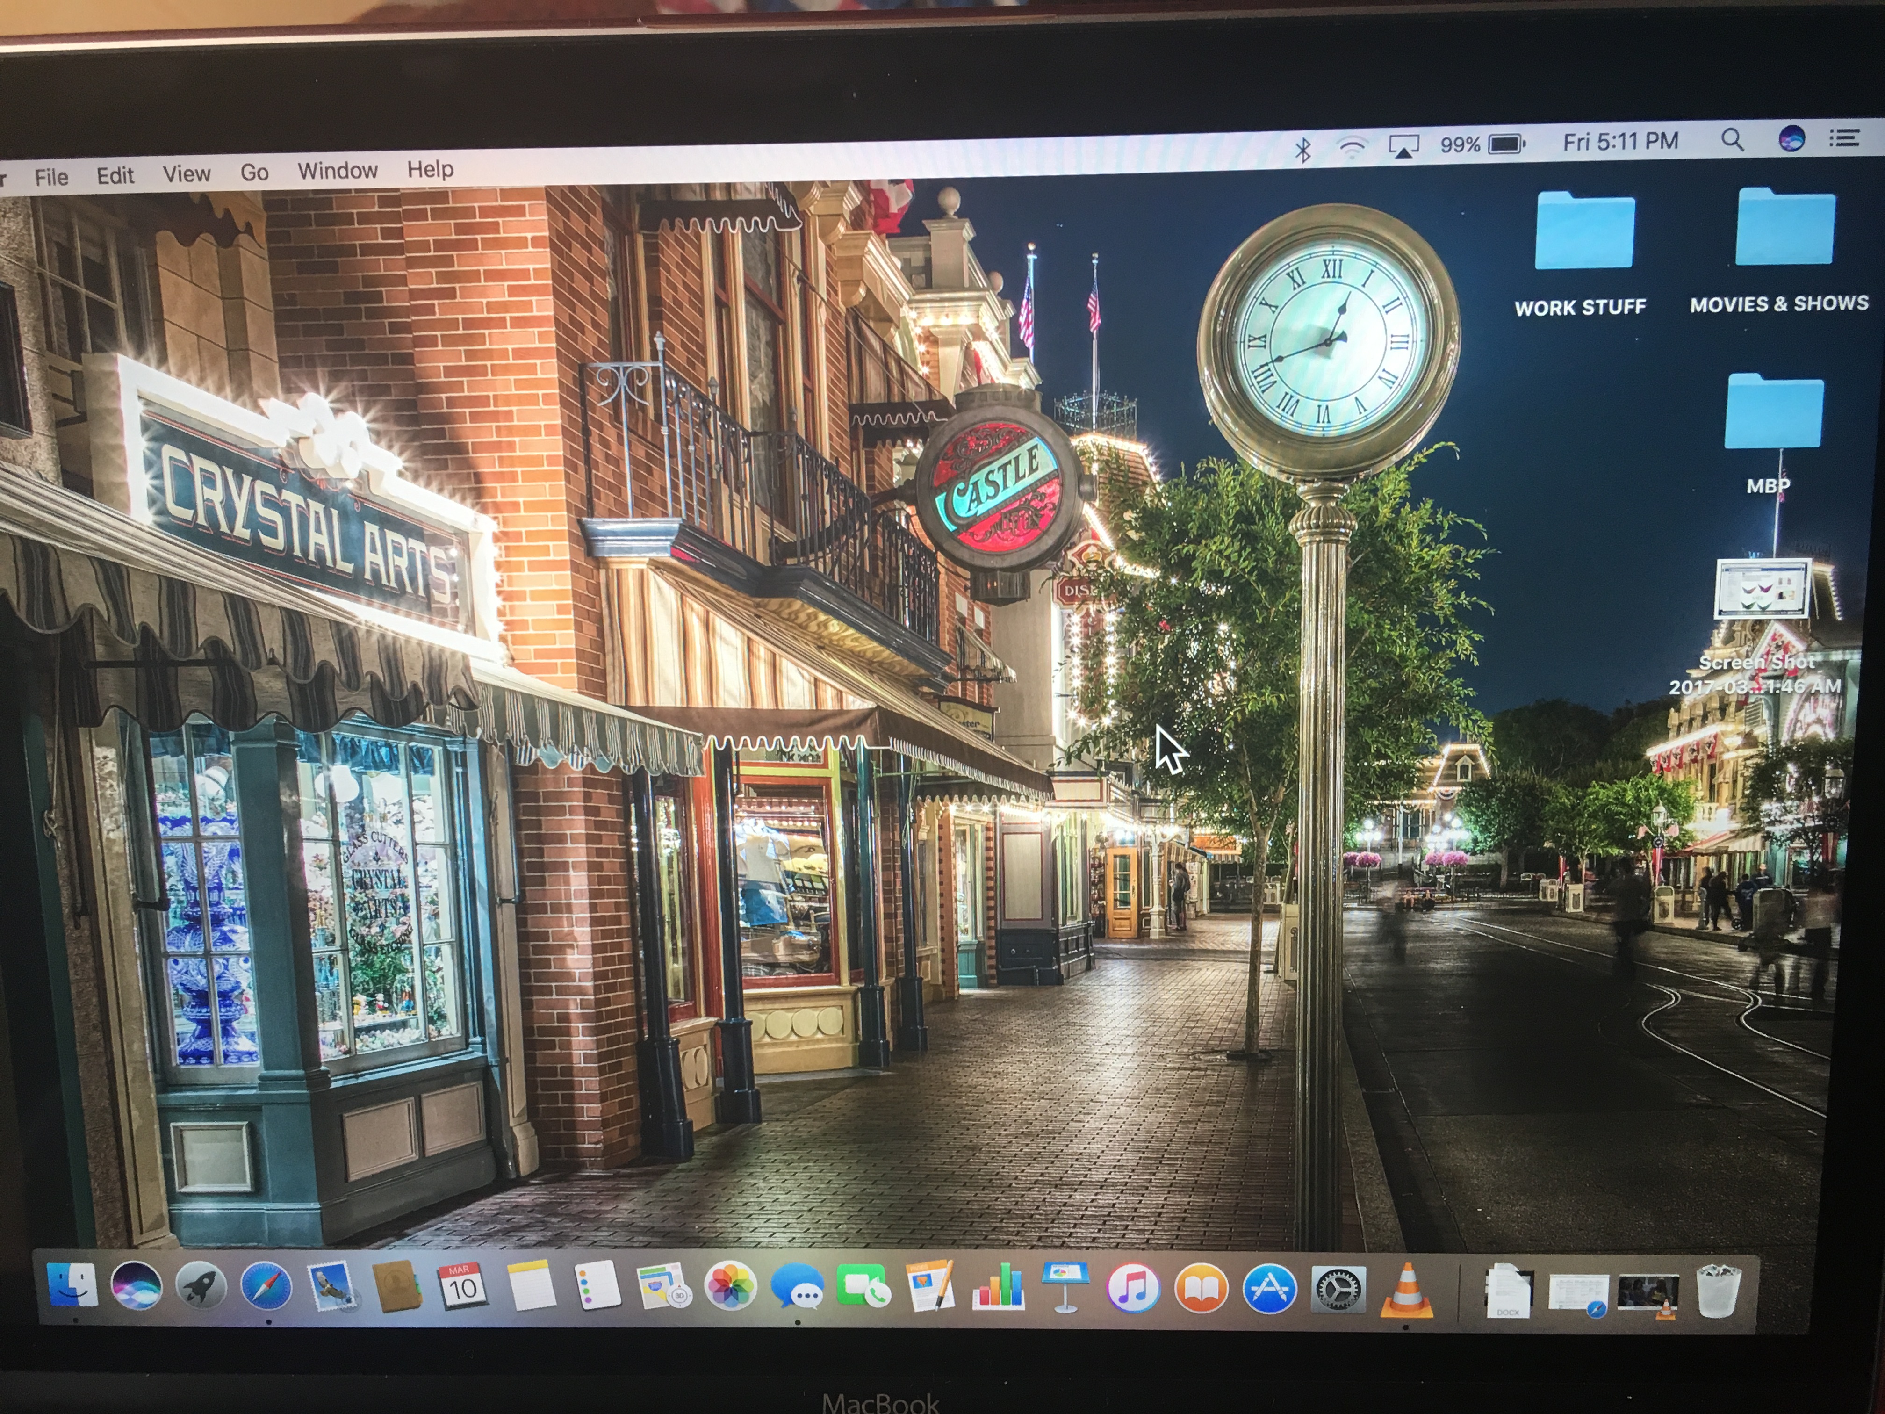The width and height of the screenshot is (1885, 1414).
Task: Open the Photos app in Dock
Action: [730, 1285]
